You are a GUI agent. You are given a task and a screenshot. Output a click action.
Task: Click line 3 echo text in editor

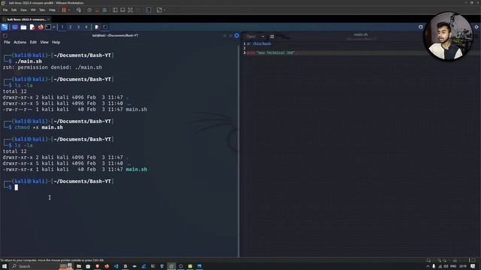[271, 52]
